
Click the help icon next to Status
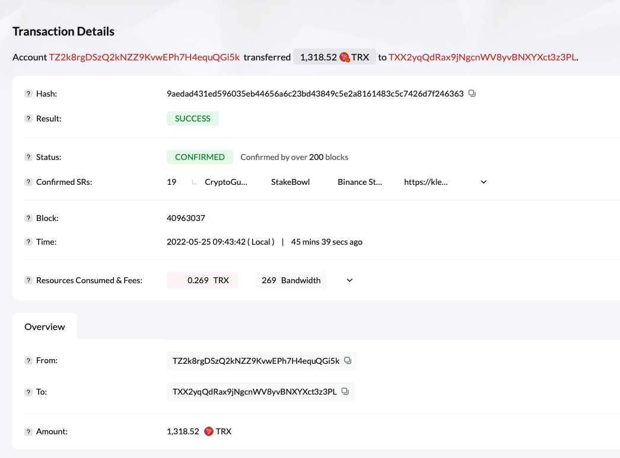28,157
